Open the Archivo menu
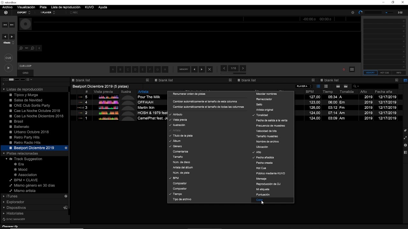Image resolution: width=408 pixels, height=229 pixels. [x=7, y=7]
